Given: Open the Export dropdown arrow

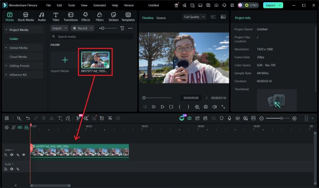Looking at the screenshot, I should [x=280, y=5].
